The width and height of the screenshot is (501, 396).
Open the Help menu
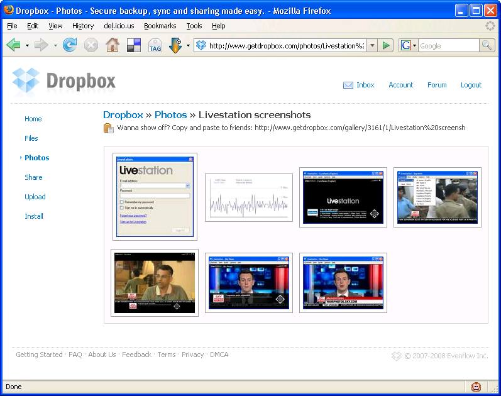pyautogui.click(x=219, y=26)
